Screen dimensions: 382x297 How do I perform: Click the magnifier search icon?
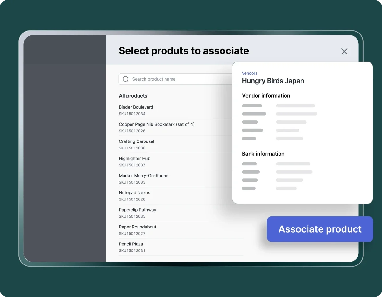126,79
